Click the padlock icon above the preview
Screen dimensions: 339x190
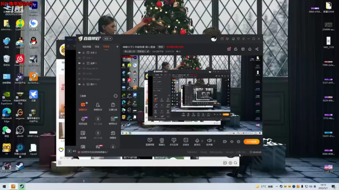tap(236, 49)
